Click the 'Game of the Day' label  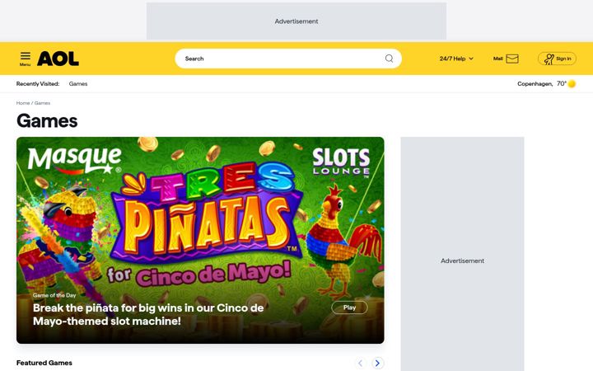click(54, 295)
